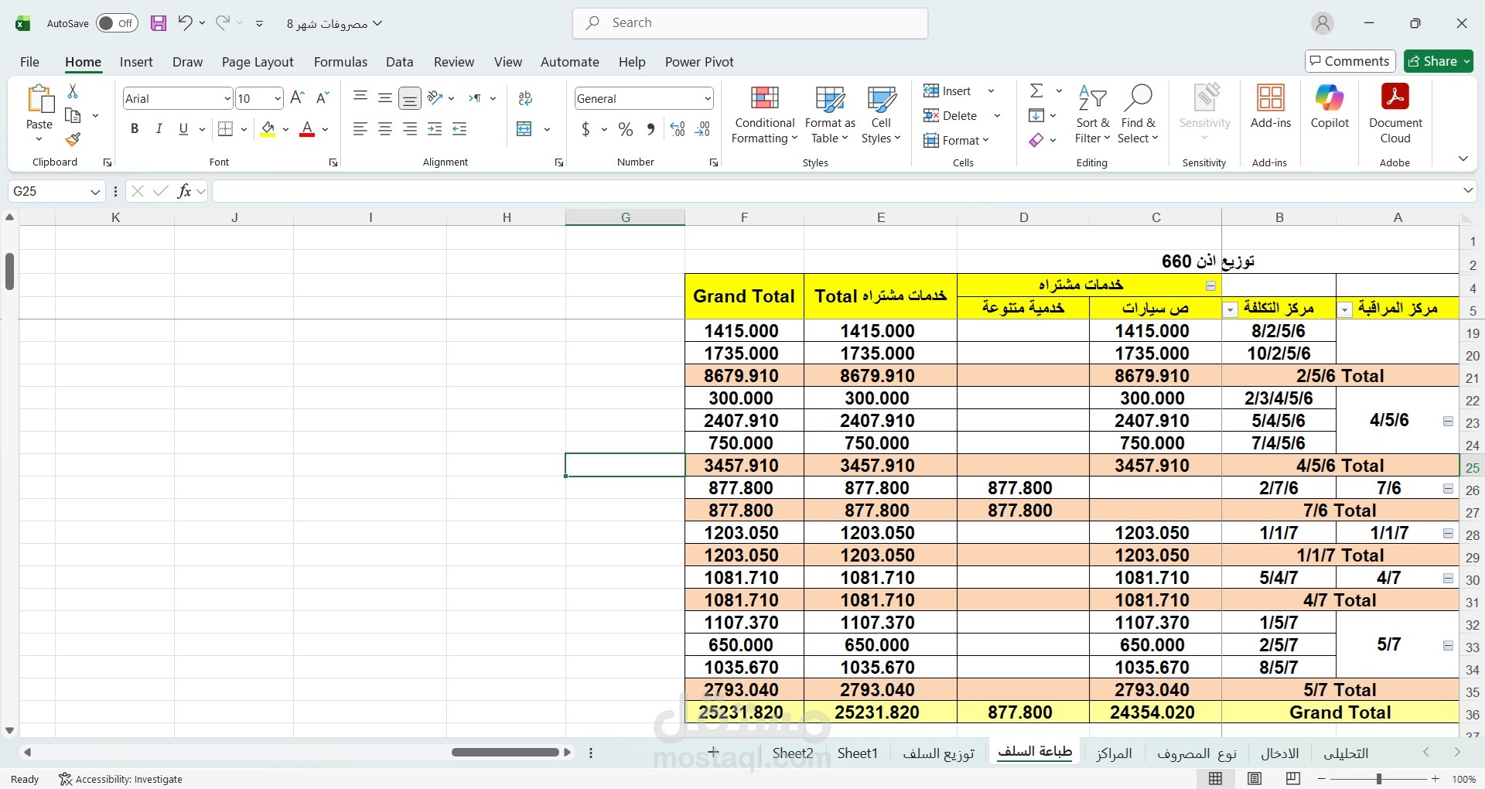The width and height of the screenshot is (1485, 789).
Task: Open the Sheet1 worksheet tab
Action: [x=858, y=753]
